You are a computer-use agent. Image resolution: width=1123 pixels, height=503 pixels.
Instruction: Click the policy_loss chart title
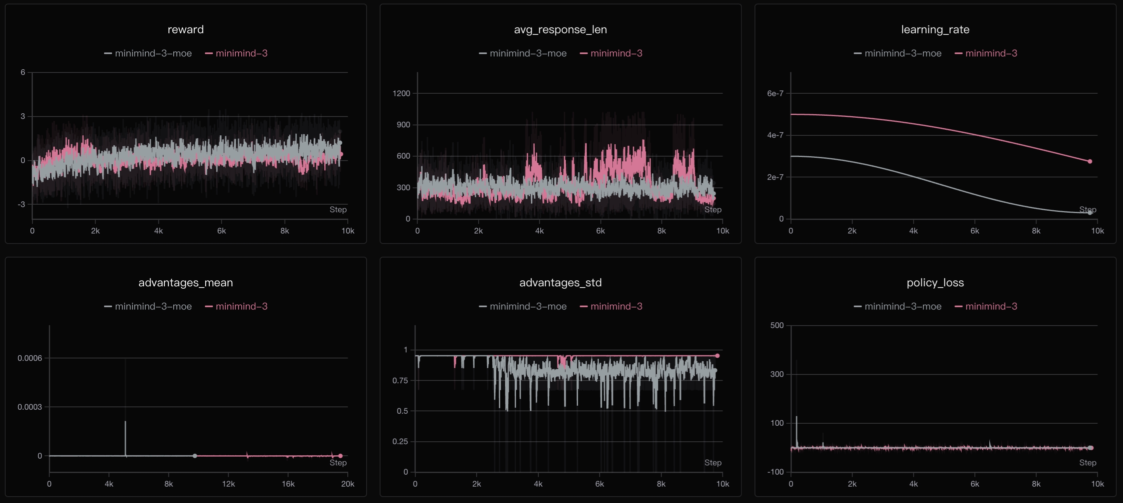[935, 283]
